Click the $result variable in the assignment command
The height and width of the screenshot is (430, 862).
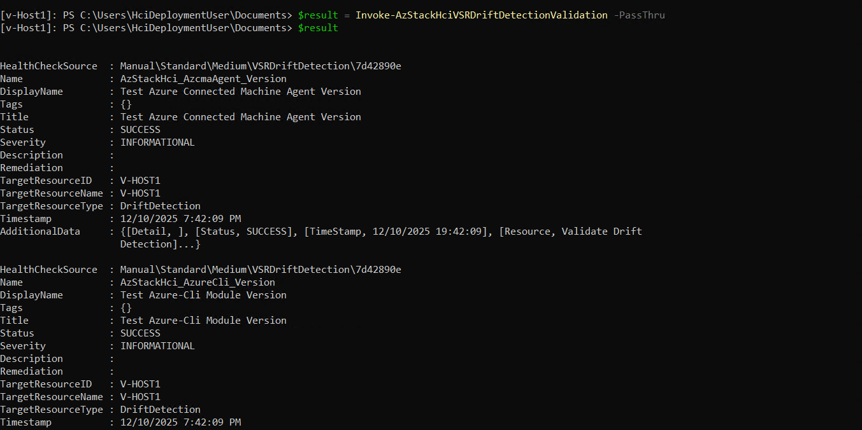point(318,15)
